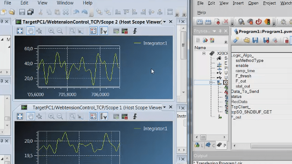Open File menu in left window
The width and height of the screenshot is (292, 164).
coord(7,3)
